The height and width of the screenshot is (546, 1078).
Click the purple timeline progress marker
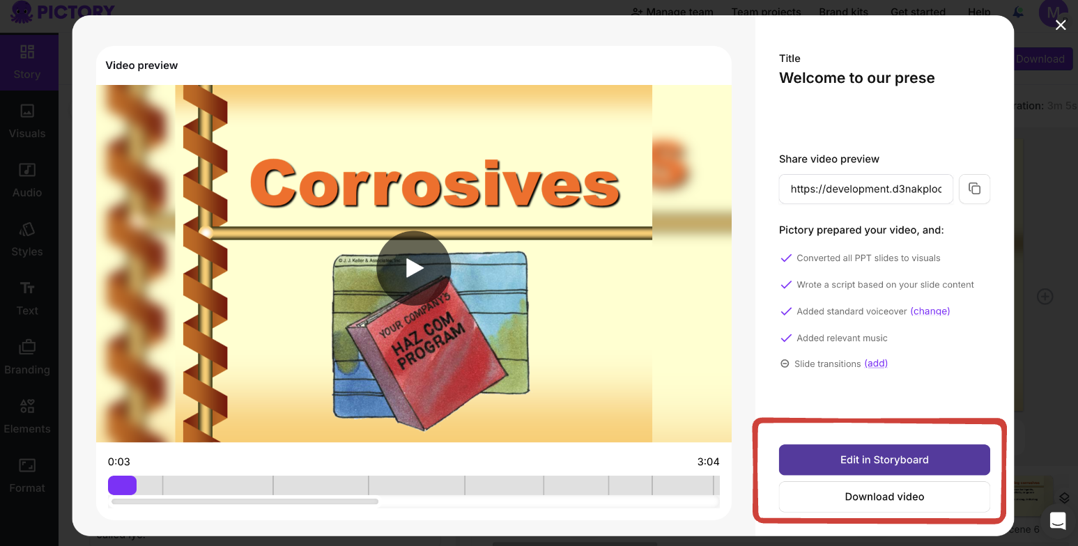click(122, 485)
